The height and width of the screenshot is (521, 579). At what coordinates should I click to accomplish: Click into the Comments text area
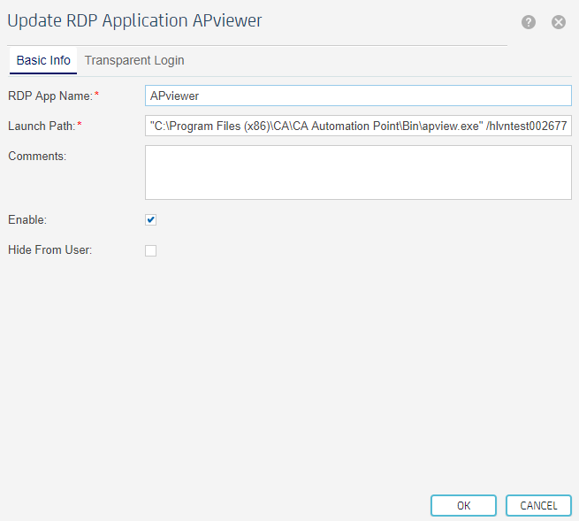tap(358, 172)
